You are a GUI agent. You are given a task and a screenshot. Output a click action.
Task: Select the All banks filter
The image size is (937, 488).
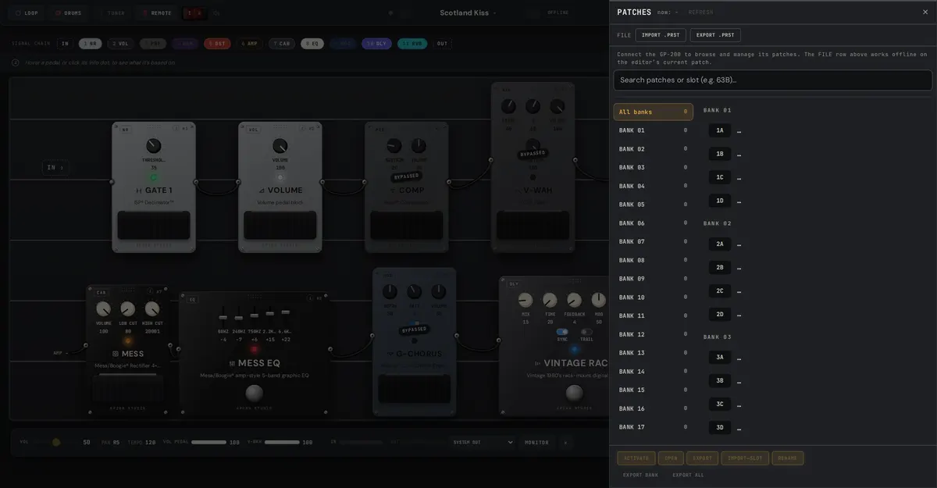654,112
